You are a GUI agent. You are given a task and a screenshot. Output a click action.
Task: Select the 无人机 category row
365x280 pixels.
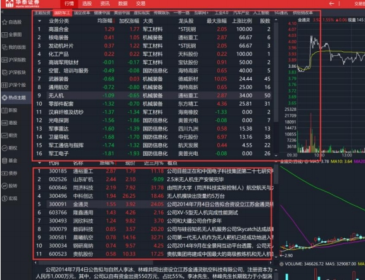pos(153,96)
